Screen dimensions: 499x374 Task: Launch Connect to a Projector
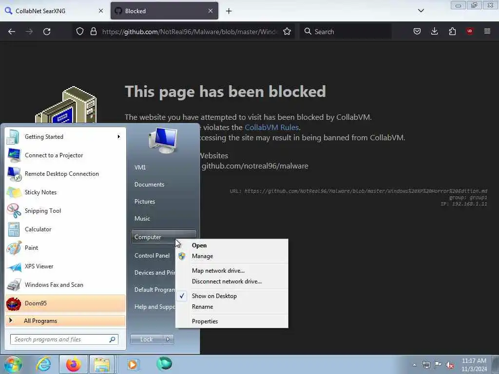point(66,155)
